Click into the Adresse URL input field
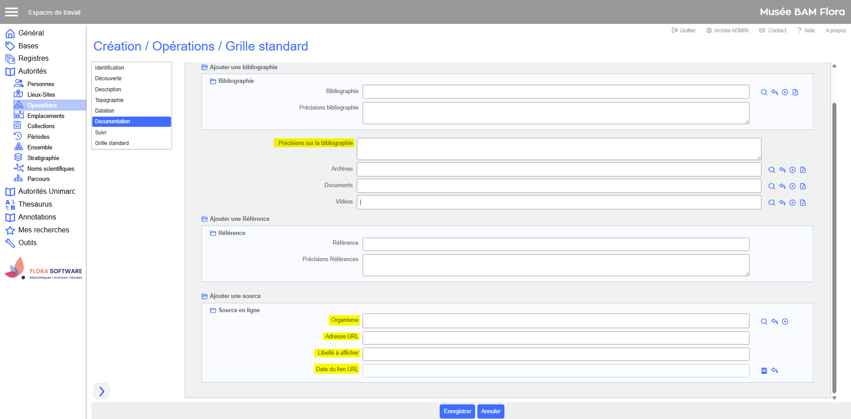851x419 pixels. [555, 338]
